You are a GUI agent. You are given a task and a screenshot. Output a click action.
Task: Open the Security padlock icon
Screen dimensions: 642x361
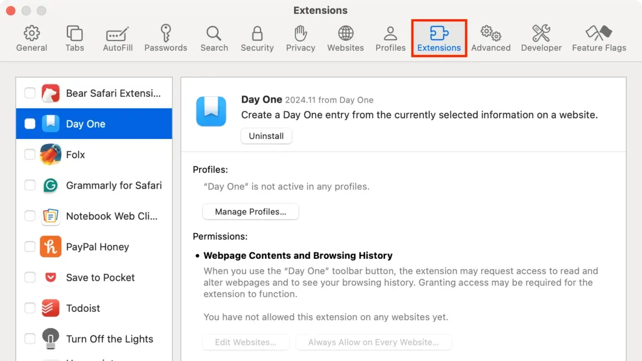(257, 33)
